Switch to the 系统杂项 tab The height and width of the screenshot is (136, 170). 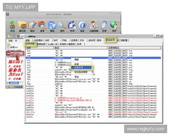pos(110,40)
